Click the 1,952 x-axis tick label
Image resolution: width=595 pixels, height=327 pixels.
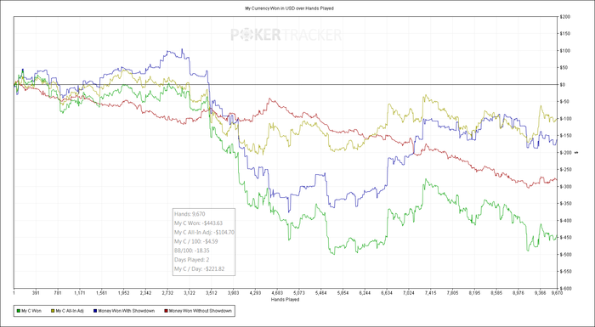(x=124, y=293)
